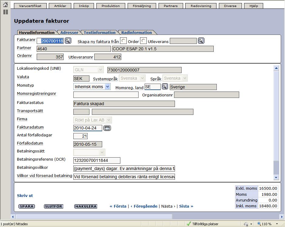Image resolution: width=285 pixels, height=227 pixels.
Task: Click the form's vertical scrollbar down arrow
Action: tap(276, 178)
